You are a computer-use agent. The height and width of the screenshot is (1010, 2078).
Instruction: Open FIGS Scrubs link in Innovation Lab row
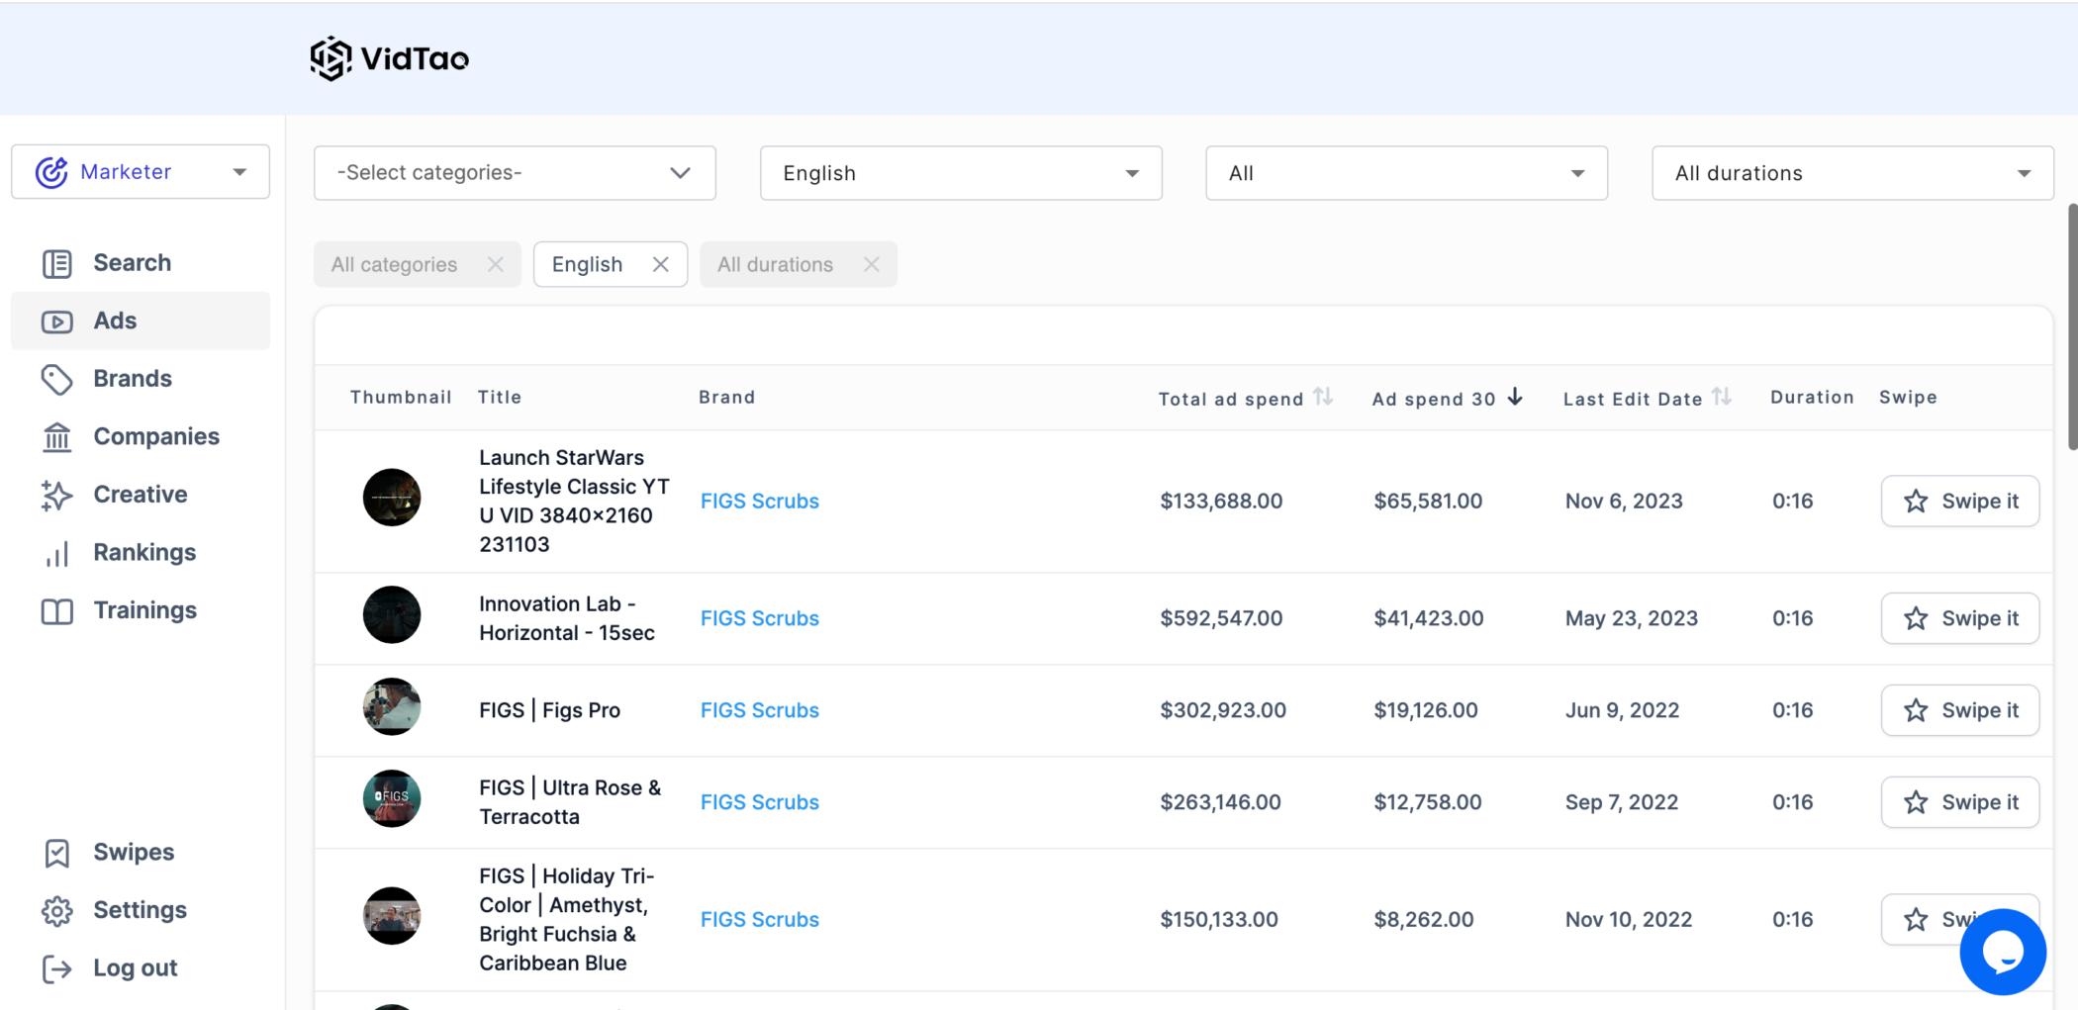(760, 618)
